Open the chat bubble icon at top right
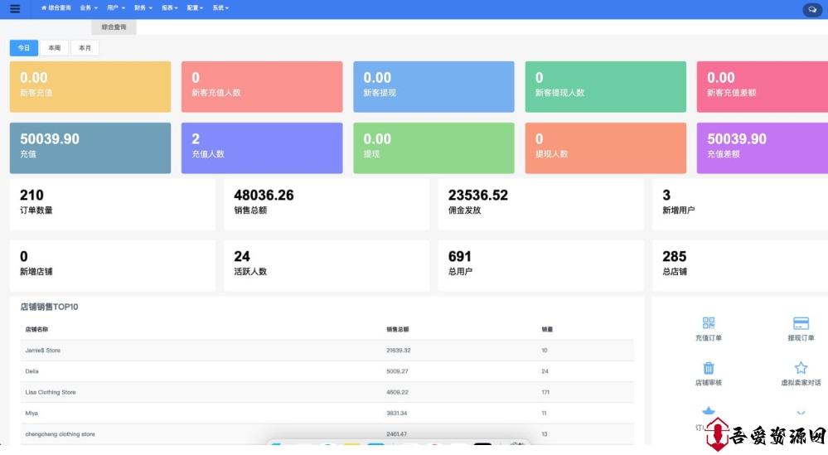Screen dimensions: 828x455 click(811, 10)
